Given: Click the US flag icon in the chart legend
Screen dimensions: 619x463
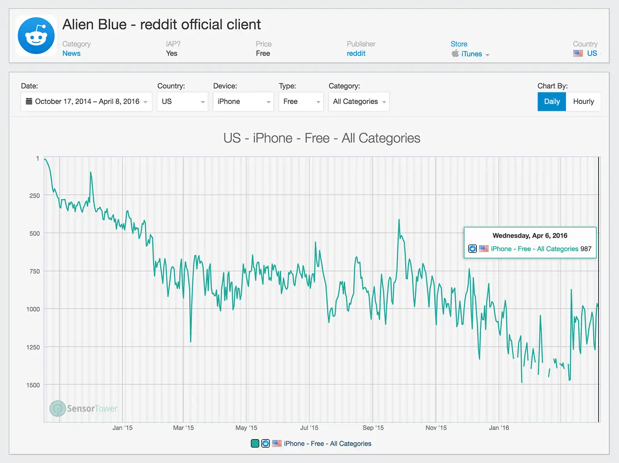Looking at the screenshot, I should tap(277, 443).
